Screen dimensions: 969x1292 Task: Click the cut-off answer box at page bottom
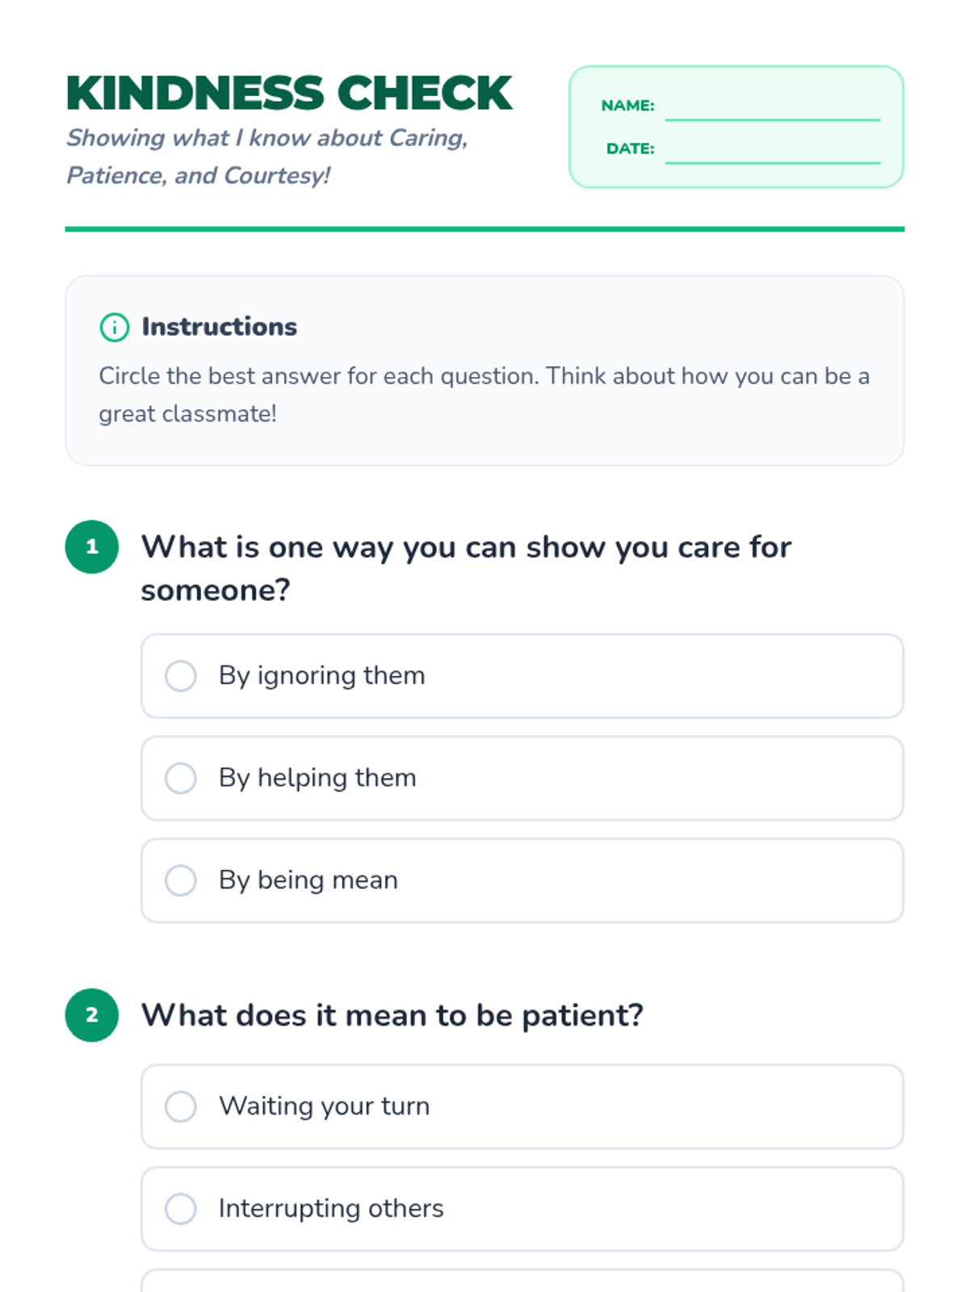point(522,1281)
